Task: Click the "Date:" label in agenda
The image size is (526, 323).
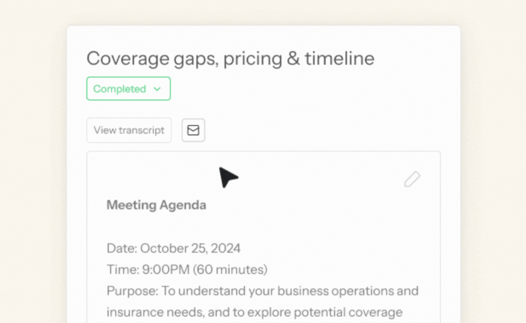Action: [x=122, y=248]
